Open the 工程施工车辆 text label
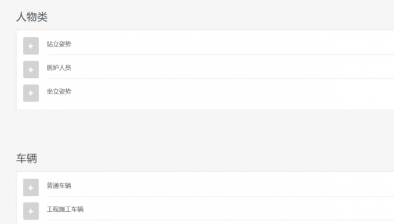This screenshot has height=224, width=394. tap(65, 209)
